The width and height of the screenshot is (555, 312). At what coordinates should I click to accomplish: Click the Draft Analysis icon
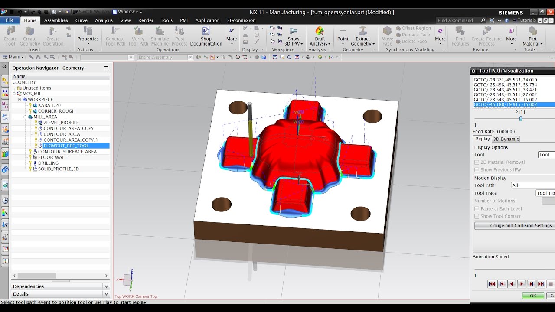point(320,31)
